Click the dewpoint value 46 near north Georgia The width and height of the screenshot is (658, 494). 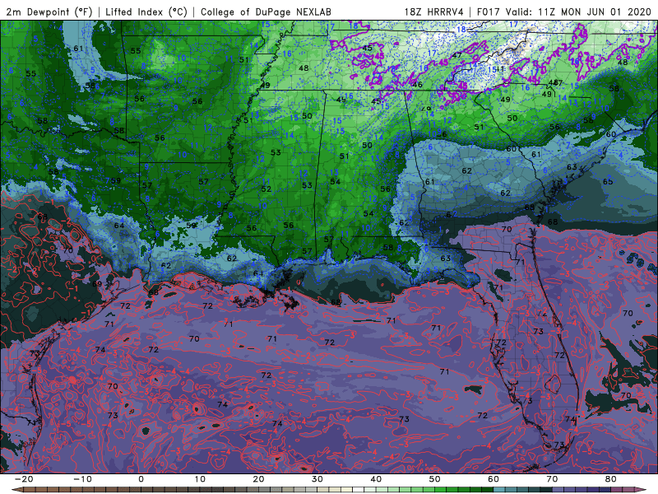tap(417, 85)
